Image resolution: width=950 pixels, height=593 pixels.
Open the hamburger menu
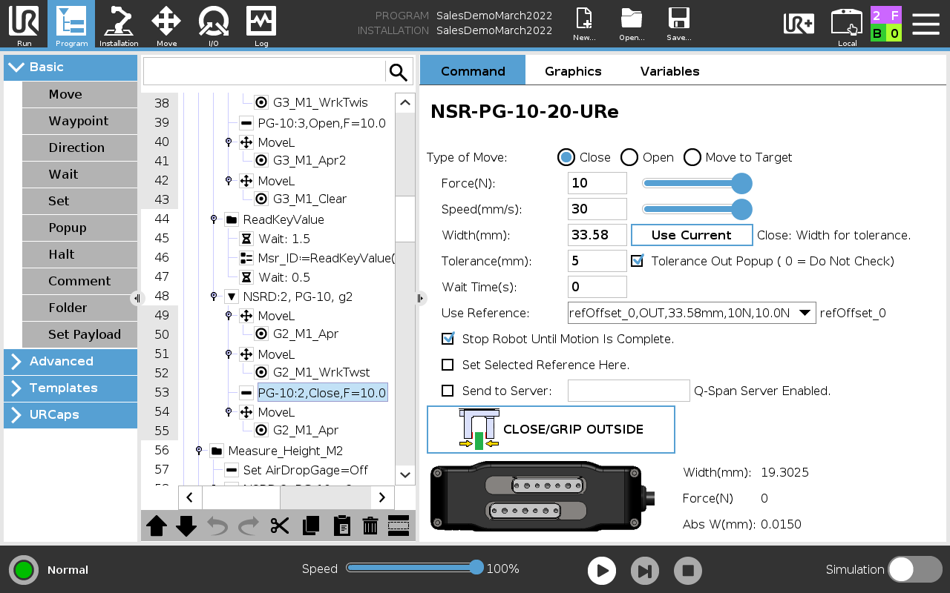coord(926,24)
